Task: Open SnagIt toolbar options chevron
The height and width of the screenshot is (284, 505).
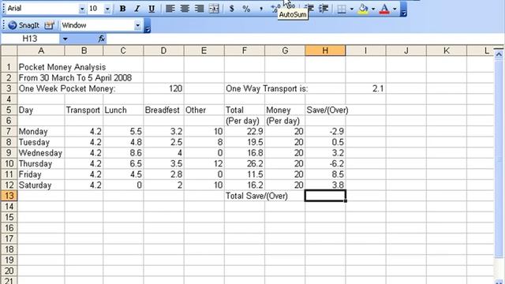Action: (x=148, y=26)
